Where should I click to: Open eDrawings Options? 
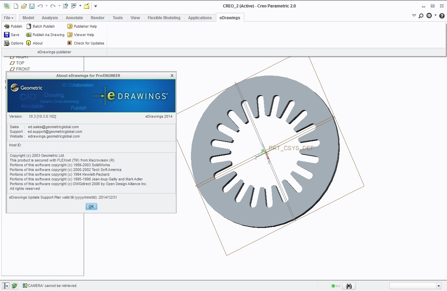click(13, 43)
